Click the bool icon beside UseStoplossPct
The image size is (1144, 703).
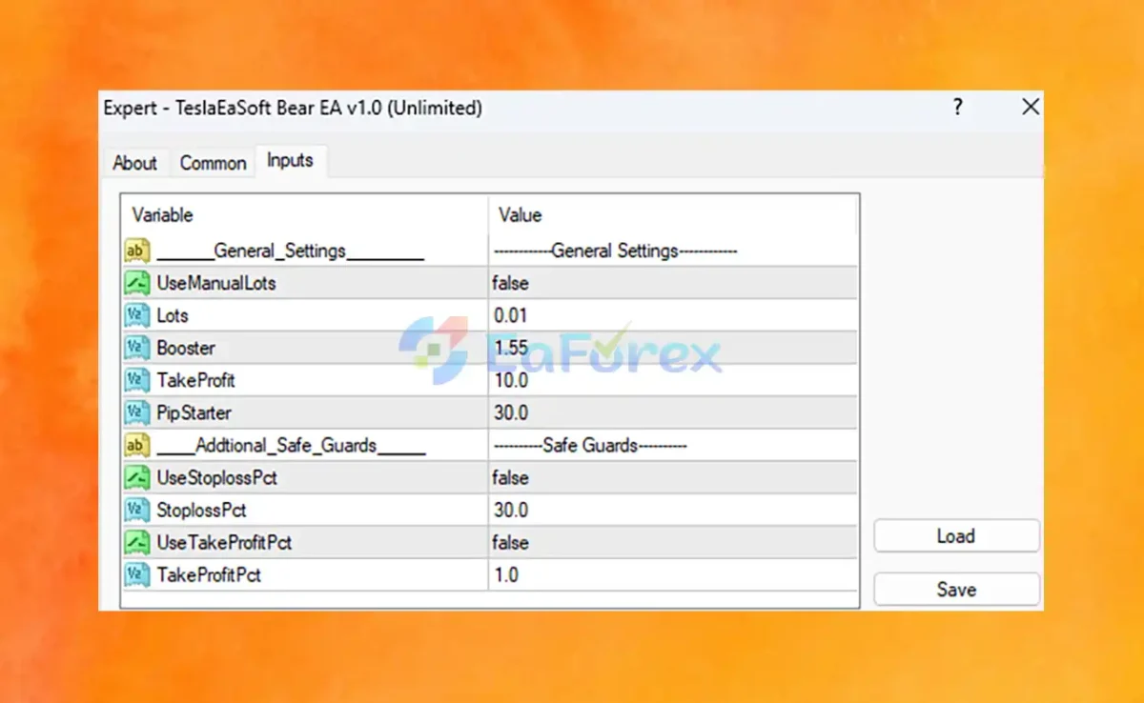(137, 477)
